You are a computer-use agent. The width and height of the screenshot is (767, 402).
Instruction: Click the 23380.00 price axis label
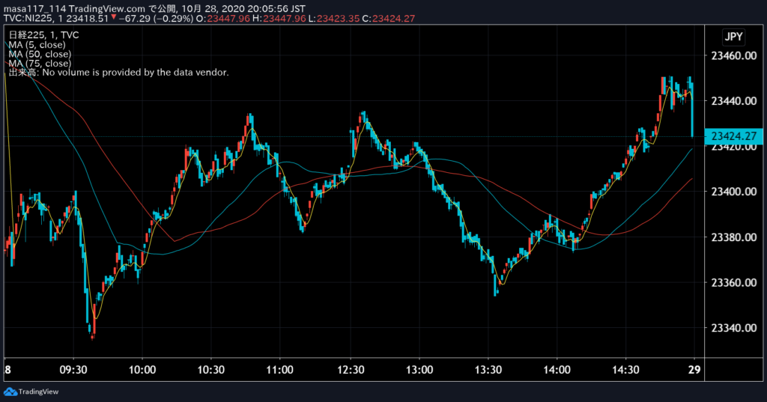click(x=734, y=237)
